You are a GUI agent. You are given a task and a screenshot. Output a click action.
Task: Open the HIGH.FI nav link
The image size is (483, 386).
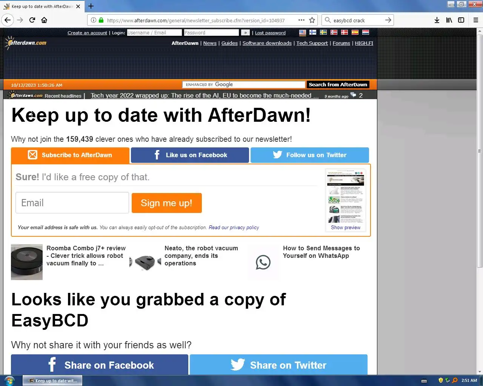(x=364, y=43)
